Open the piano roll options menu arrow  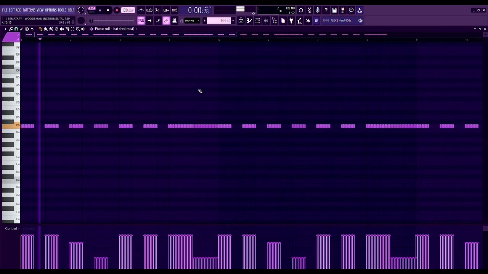point(5,29)
